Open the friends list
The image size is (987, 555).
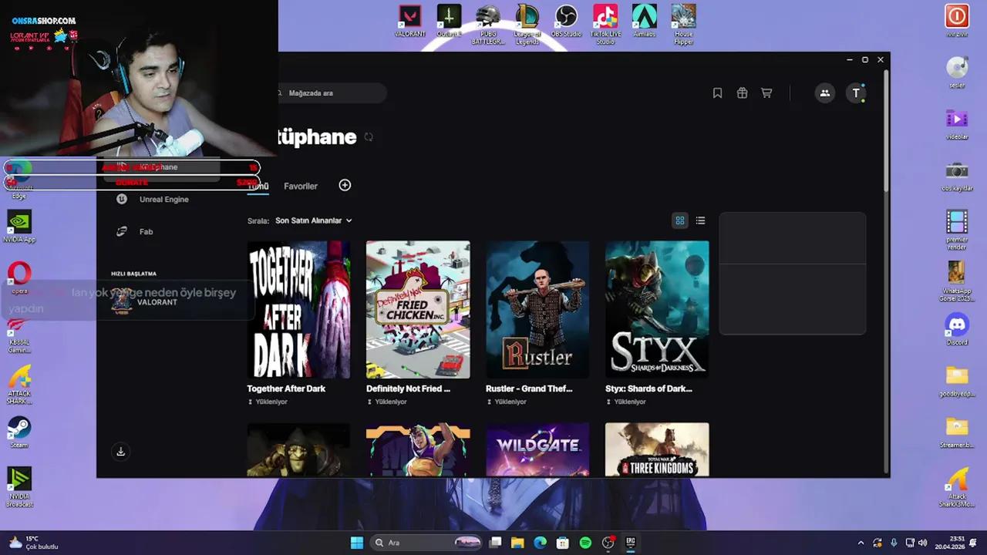pyautogui.click(x=825, y=92)
